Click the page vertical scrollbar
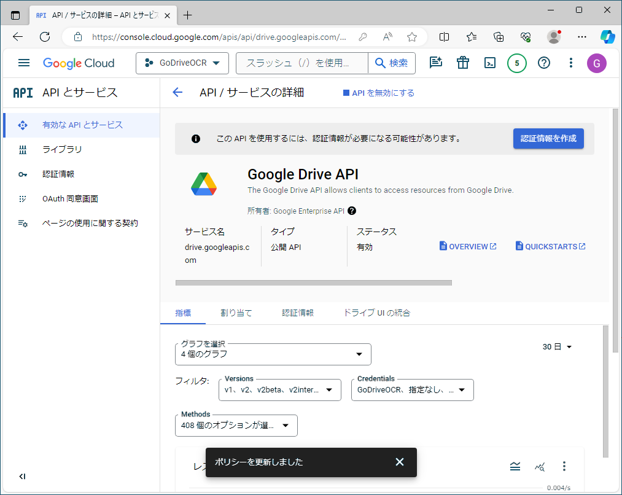Viewport: 622px width, 495px height. [x=615, y=230]
